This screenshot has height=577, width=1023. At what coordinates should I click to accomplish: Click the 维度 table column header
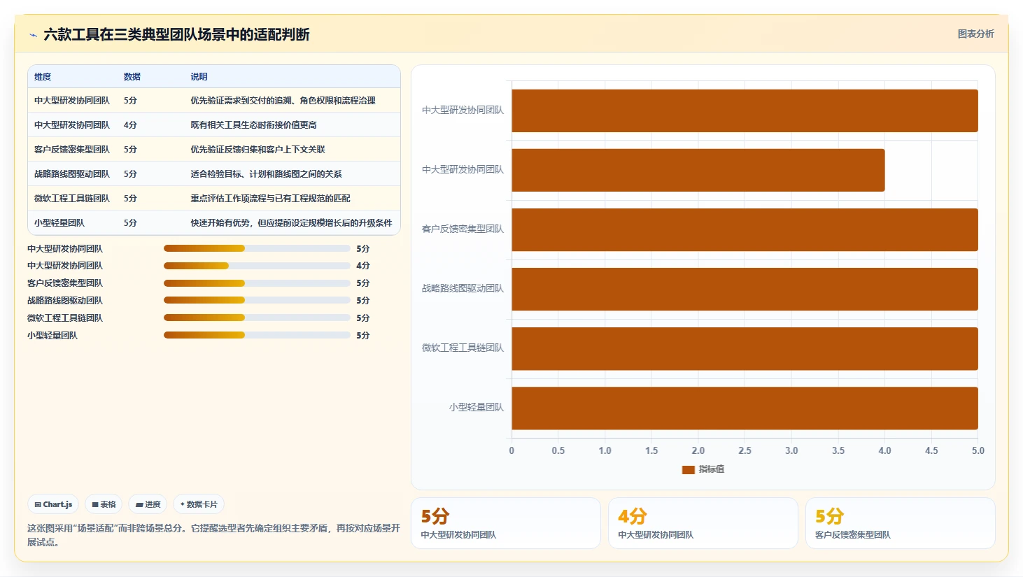(43, 77)
